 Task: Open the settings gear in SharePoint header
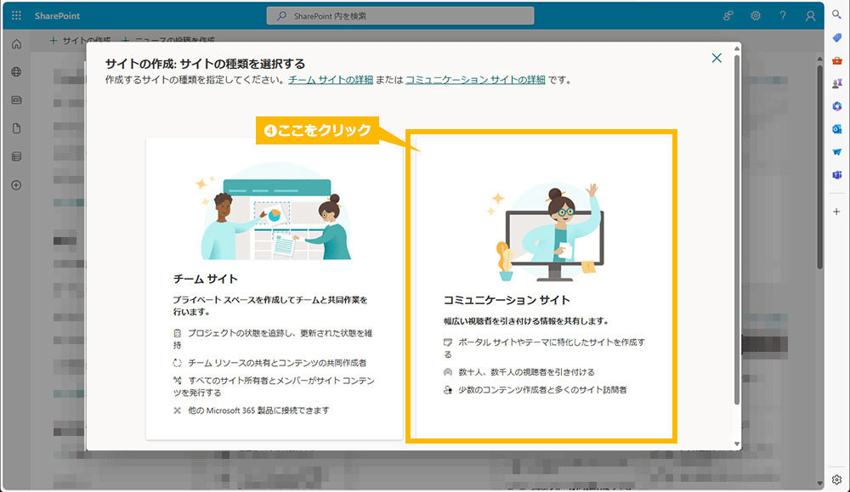pos(755,15)
